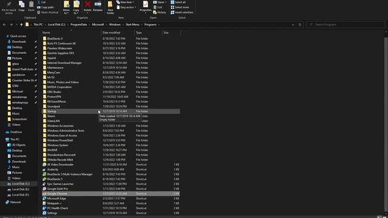Go forward with navigation arrow
The height and width of the screenshot is (218, 388).
(11, 25)
